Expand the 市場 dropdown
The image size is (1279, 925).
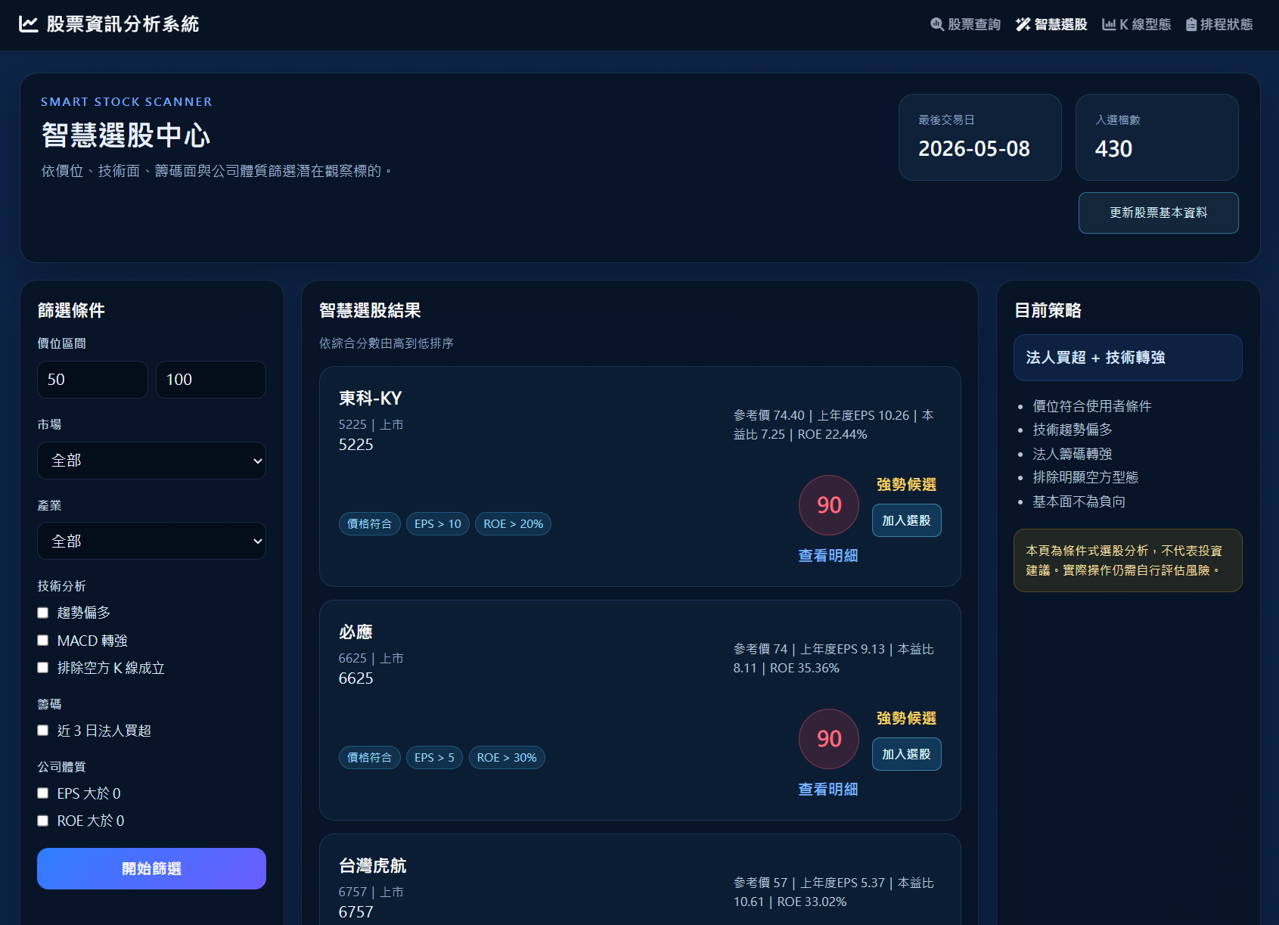(151, 461)
